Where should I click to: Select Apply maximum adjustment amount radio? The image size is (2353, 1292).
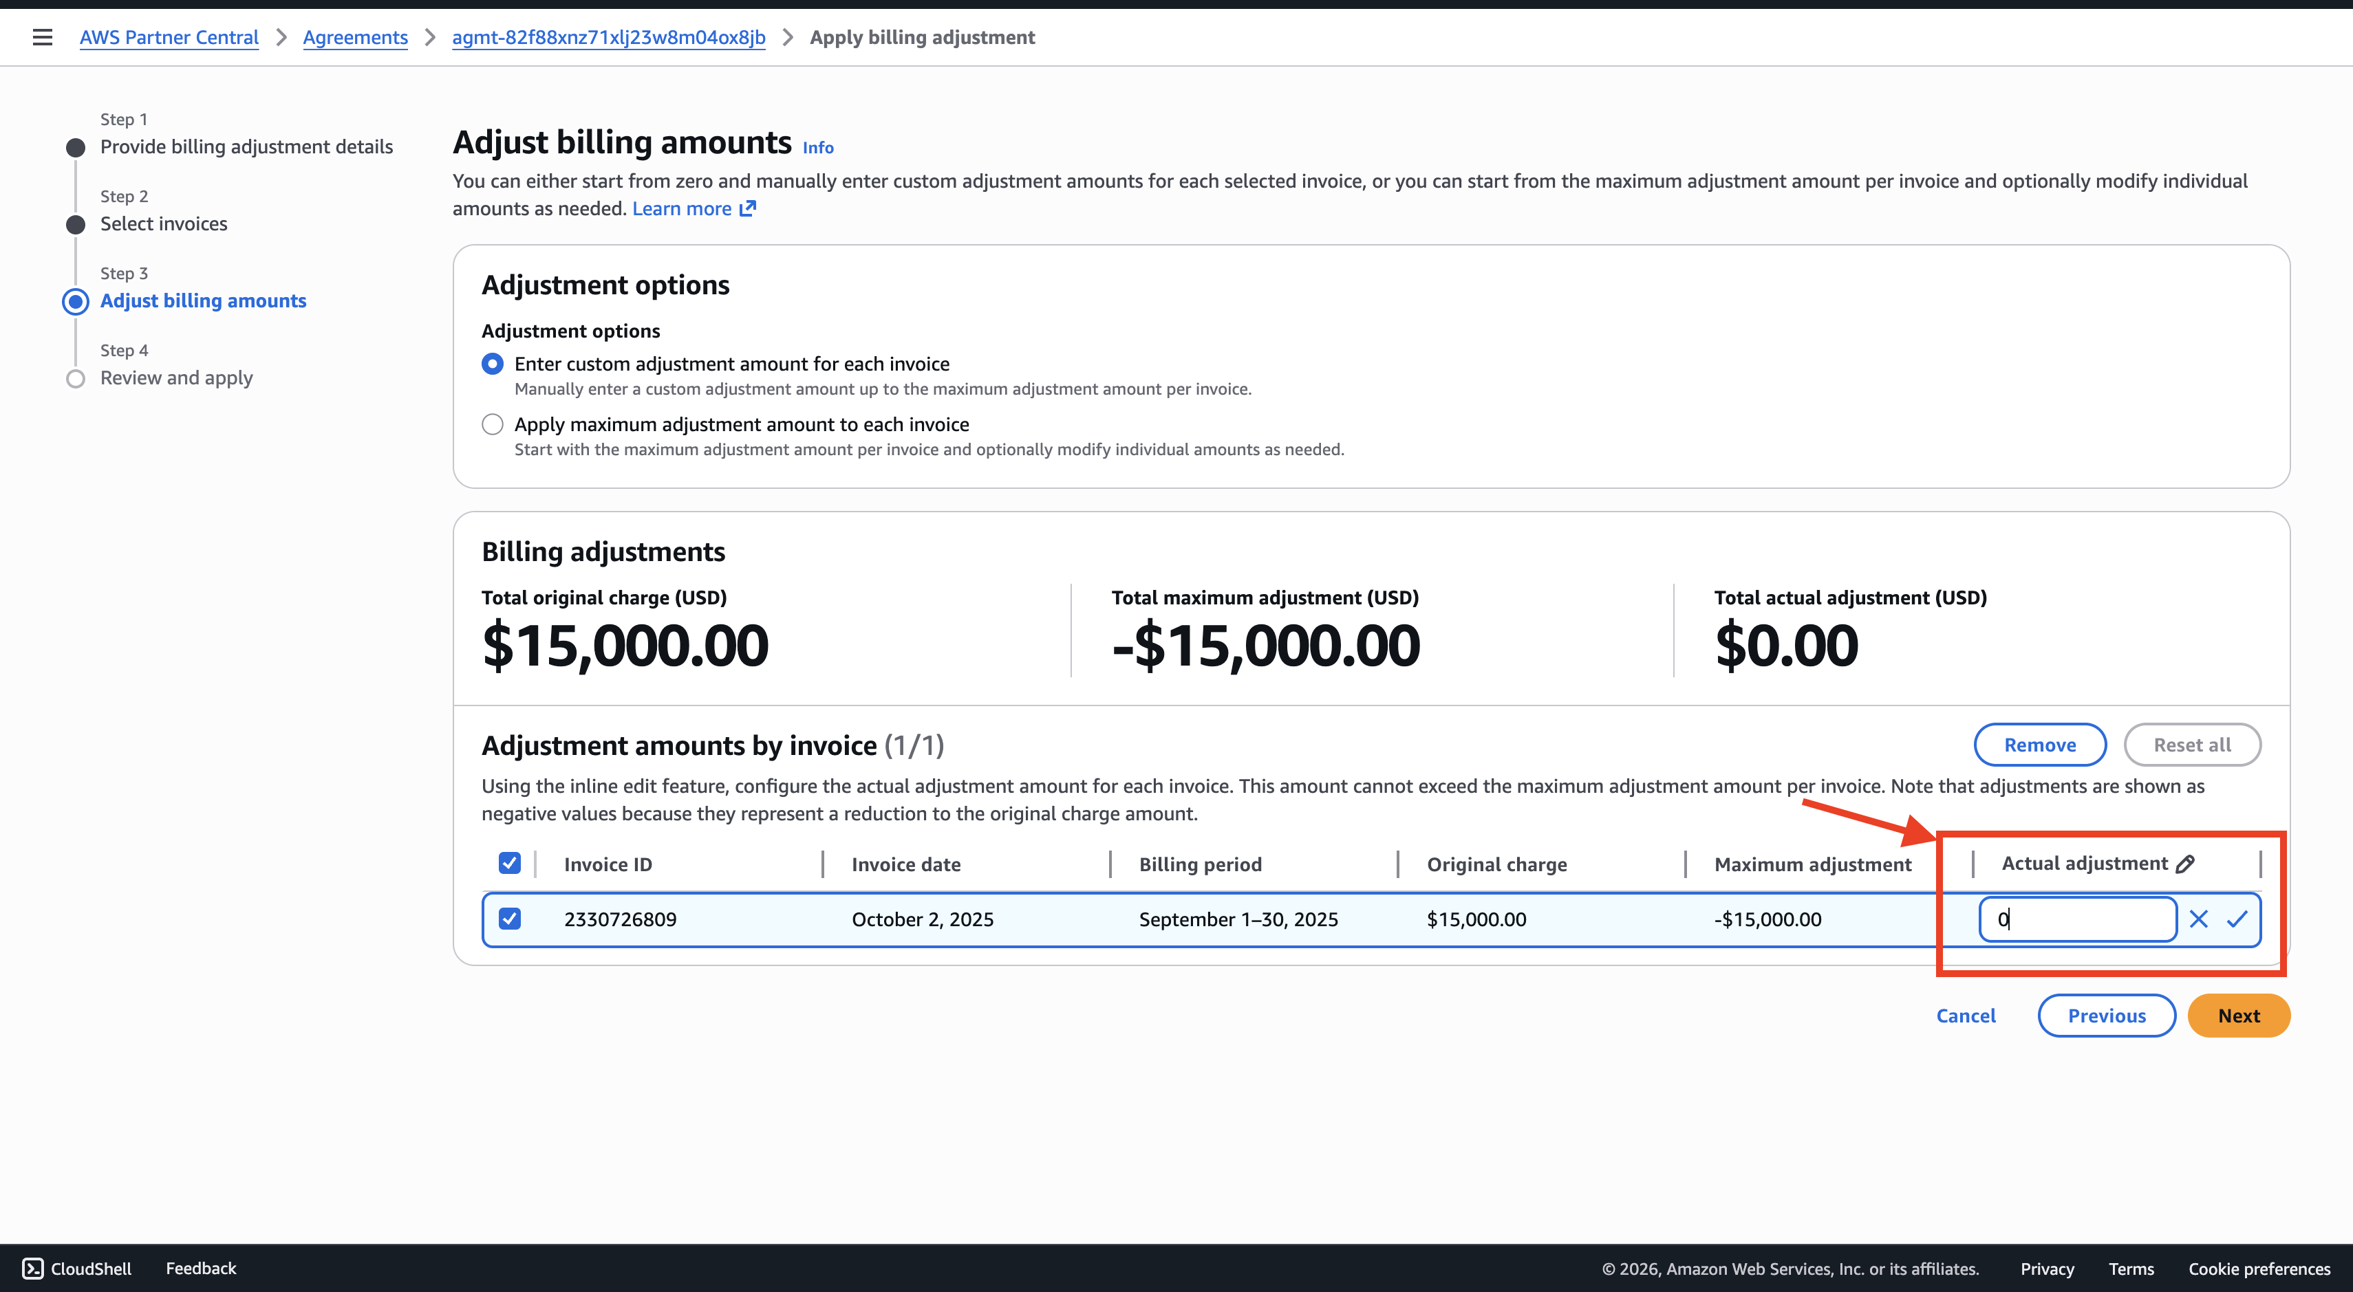tap(493, 424)
